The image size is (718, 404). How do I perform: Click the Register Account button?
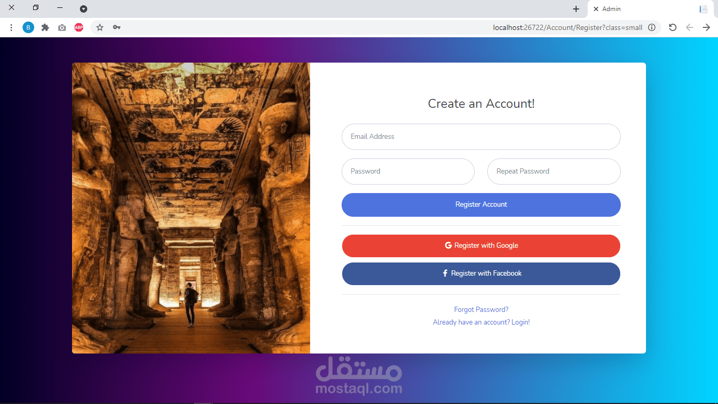tap(481, 205)
